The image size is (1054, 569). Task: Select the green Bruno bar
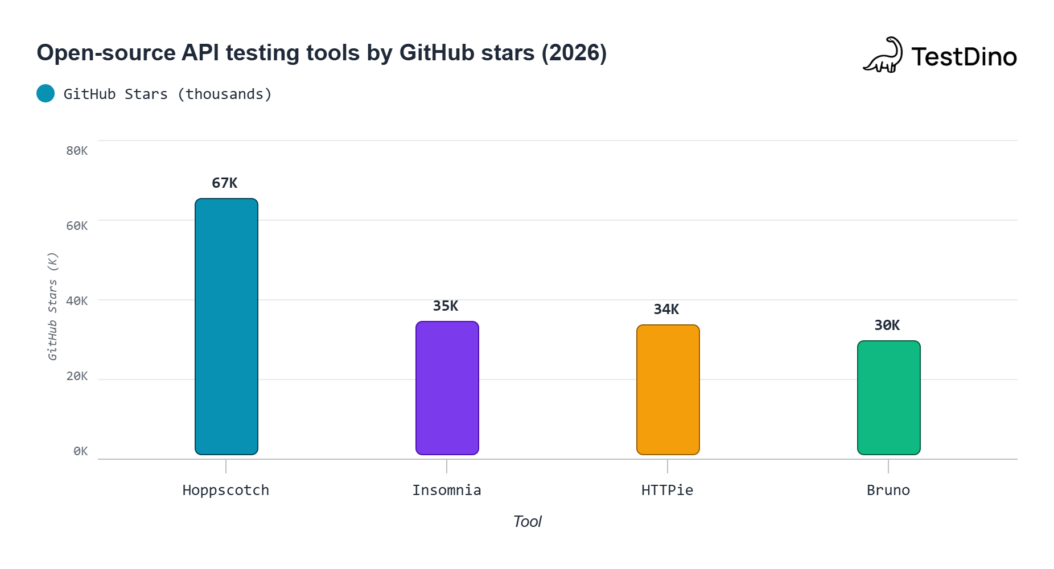pos(889,398)
